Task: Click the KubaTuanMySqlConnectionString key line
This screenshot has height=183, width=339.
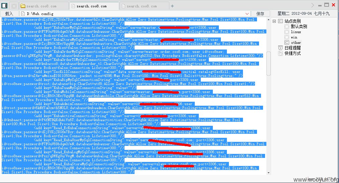Action: pyautogui.click(x=85, y=88)
